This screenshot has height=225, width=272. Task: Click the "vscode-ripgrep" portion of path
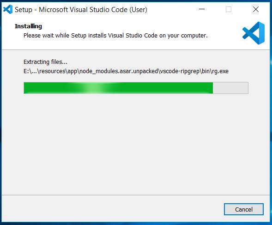180,71
